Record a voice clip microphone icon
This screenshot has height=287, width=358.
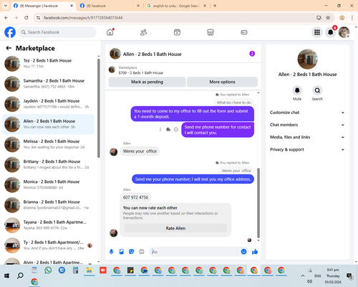point(111,252)
